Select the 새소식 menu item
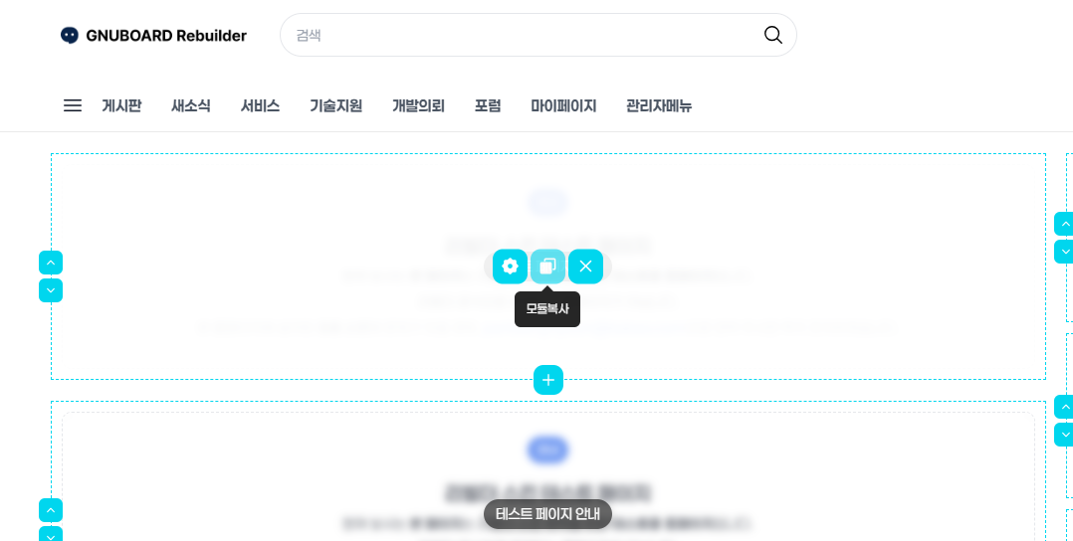 [191, 105]
